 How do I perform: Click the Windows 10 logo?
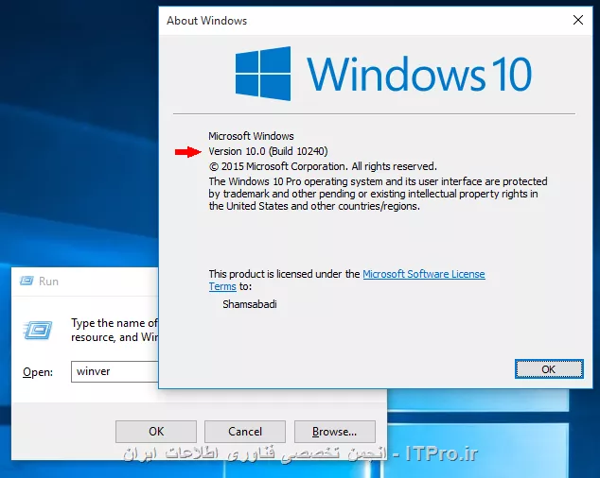tap(383, 74)
